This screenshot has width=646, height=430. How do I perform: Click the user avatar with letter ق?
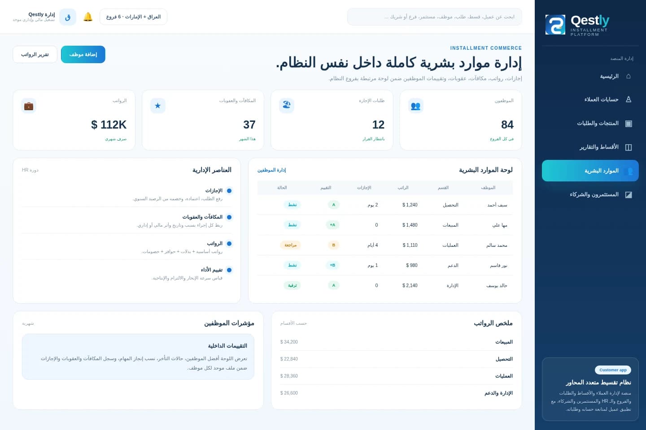tap(68, 17)
